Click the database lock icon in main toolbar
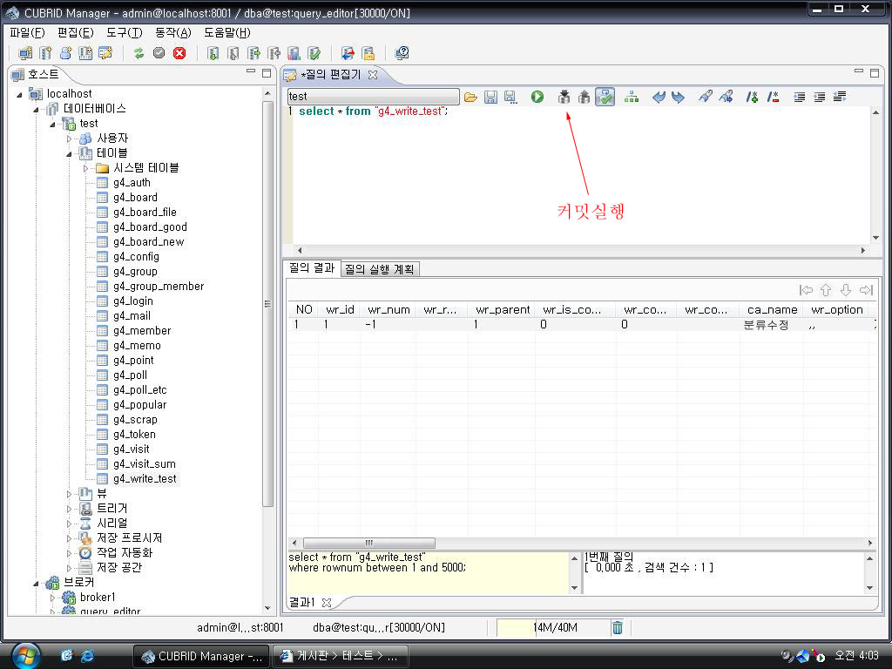Viewport: 892px width, 669px height. [x=368, y=53]
